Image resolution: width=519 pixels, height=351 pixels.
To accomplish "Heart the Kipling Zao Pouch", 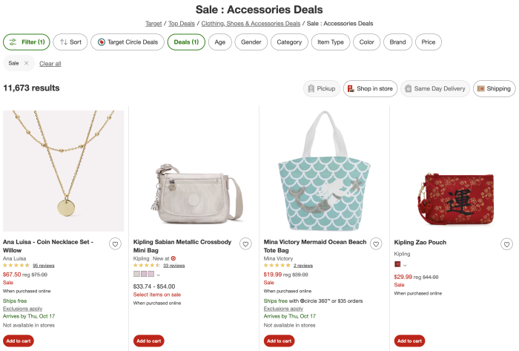I will click(506, 243).
